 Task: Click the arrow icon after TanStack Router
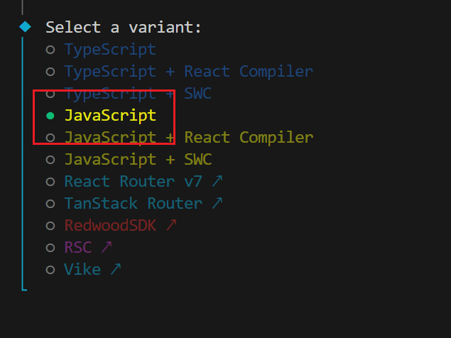point(217,203)
